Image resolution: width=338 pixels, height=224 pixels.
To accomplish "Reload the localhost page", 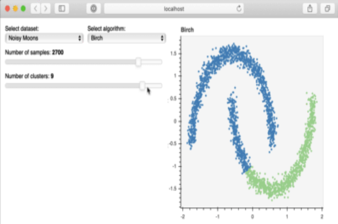I will pos(240,8).
